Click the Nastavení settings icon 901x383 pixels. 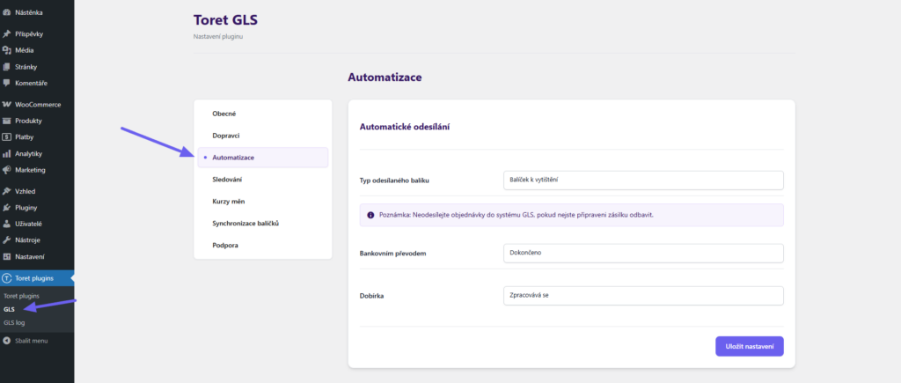coord(7,256)
